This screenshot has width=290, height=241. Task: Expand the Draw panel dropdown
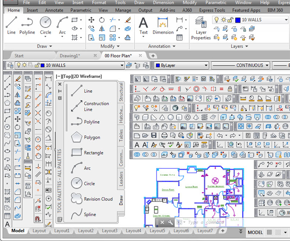44,46
